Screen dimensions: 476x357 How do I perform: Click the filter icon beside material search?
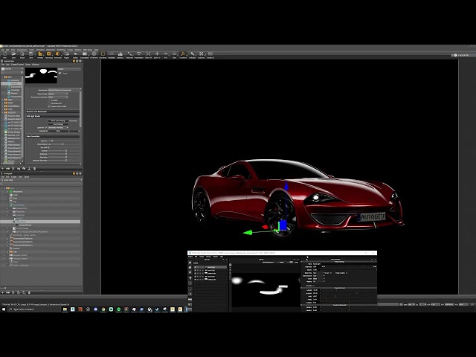click(x=22, y=73)
